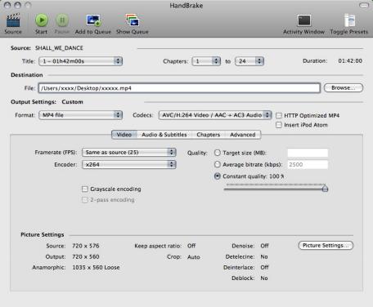Click the destination File path field
This screenshot has height=307, width=373.
tap(179, 88)
